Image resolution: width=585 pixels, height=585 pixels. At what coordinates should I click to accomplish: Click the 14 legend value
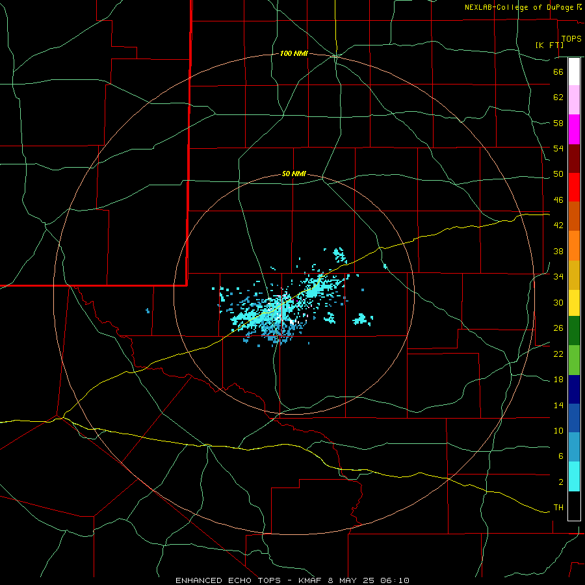click(558, 405)
